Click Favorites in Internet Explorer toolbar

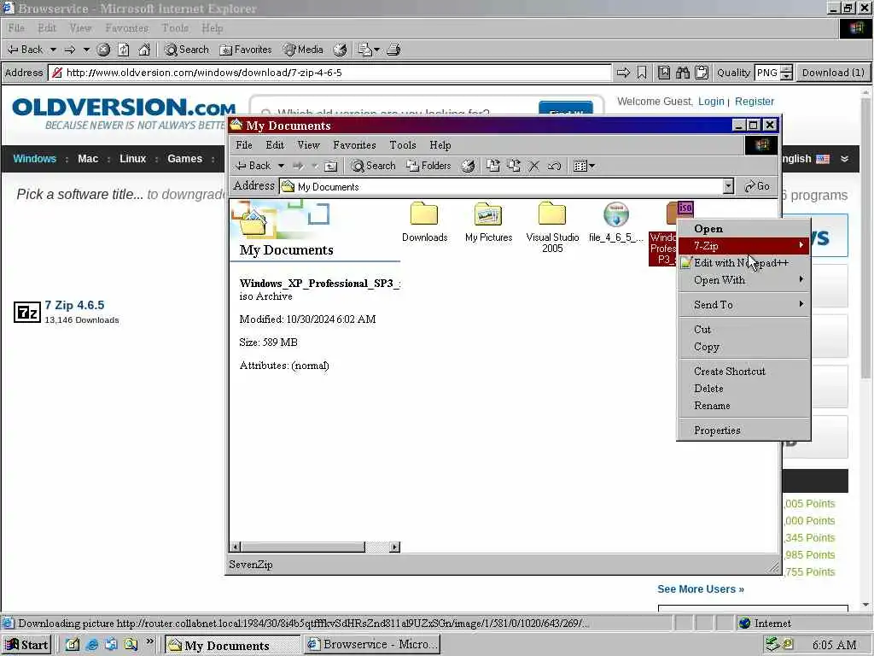point(246,50)
